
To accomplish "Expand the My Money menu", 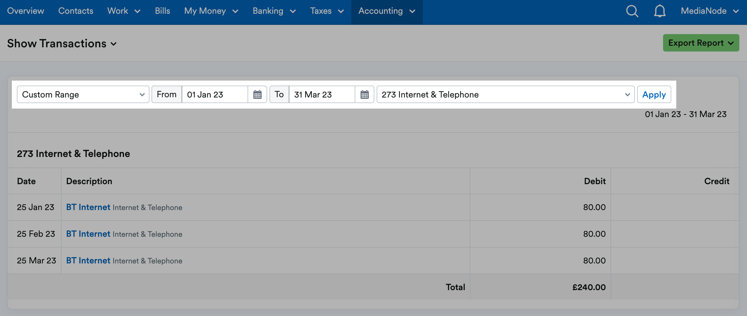I will [211, 11].
